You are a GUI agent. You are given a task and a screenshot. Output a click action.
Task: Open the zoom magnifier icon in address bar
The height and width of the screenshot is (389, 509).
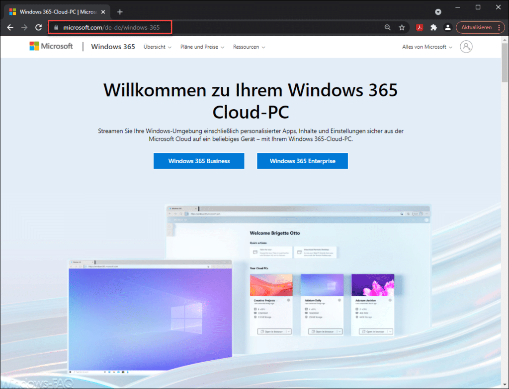click(388, 28)
